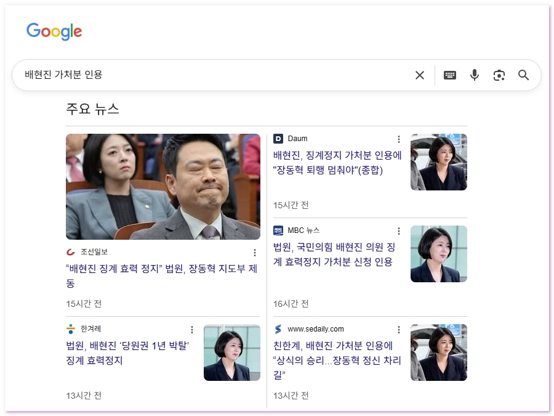Open sedaily headline about 친한계 상식의 승리
The width and height of the screenshot is (554, 416).
(x=336, y=360)
